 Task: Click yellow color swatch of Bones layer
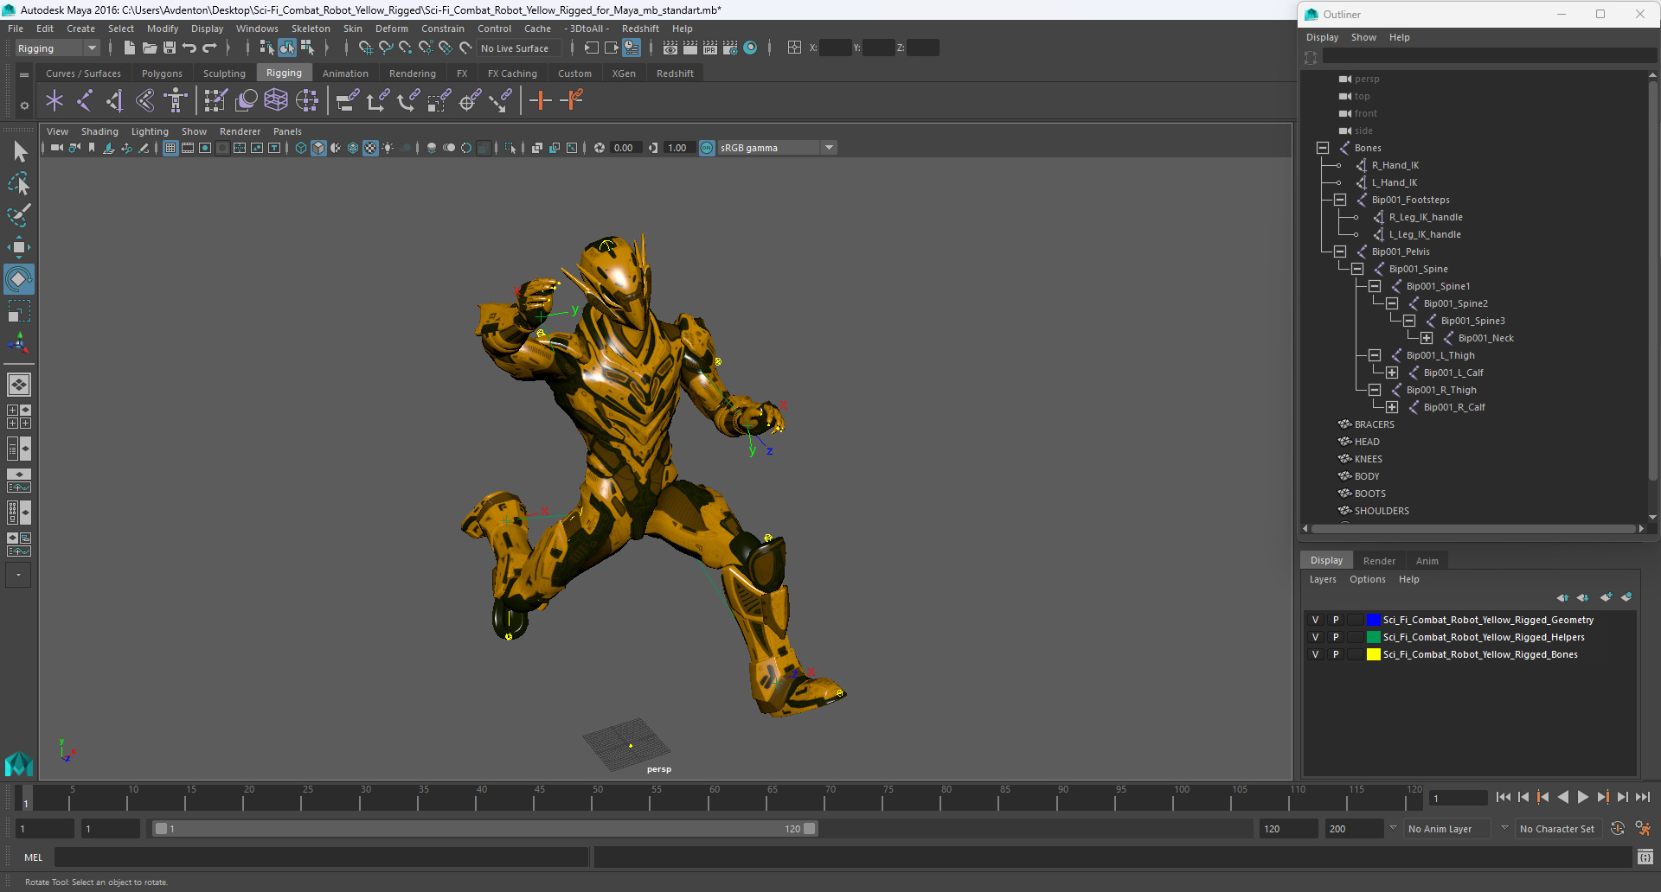1373,654
